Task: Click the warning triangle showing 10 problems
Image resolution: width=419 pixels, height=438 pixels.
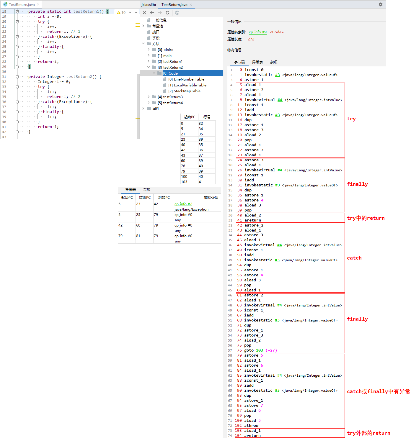Action: [x=119, y=12]
